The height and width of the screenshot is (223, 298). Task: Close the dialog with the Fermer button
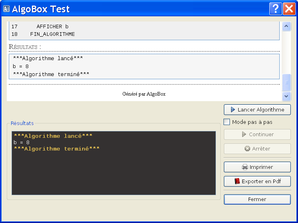[x=257, y=199]
